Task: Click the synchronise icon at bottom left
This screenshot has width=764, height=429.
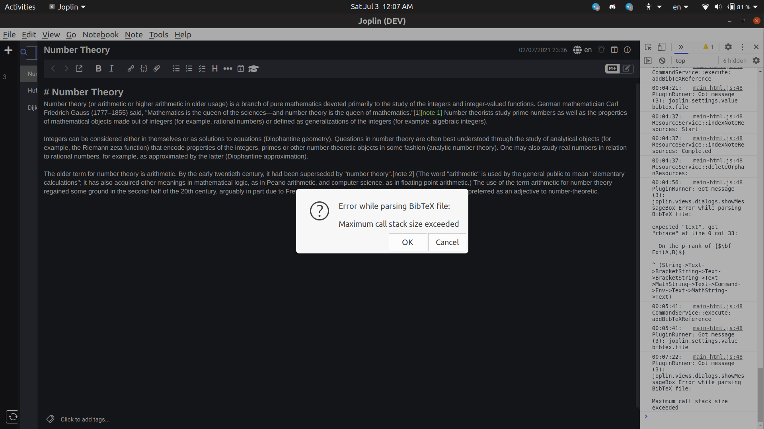Action: [13, 417]
